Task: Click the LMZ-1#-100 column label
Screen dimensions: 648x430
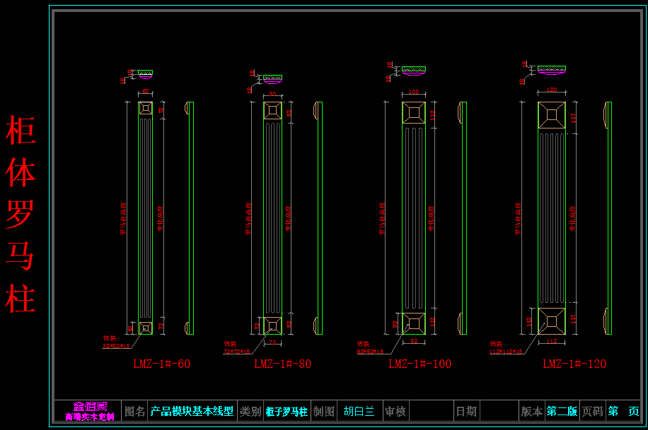Action: coord(420,364)
